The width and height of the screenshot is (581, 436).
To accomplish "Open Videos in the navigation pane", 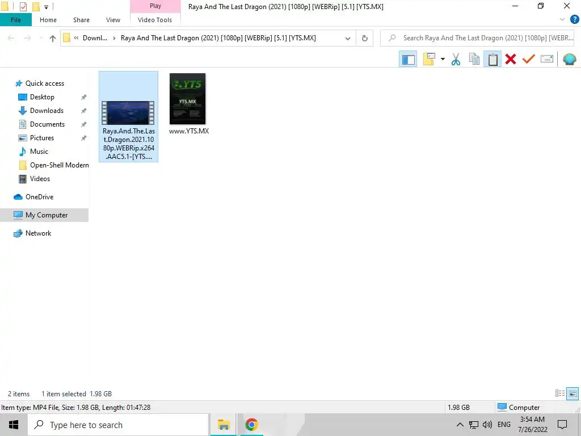I will pyautogui.click(x=40, y=179).
